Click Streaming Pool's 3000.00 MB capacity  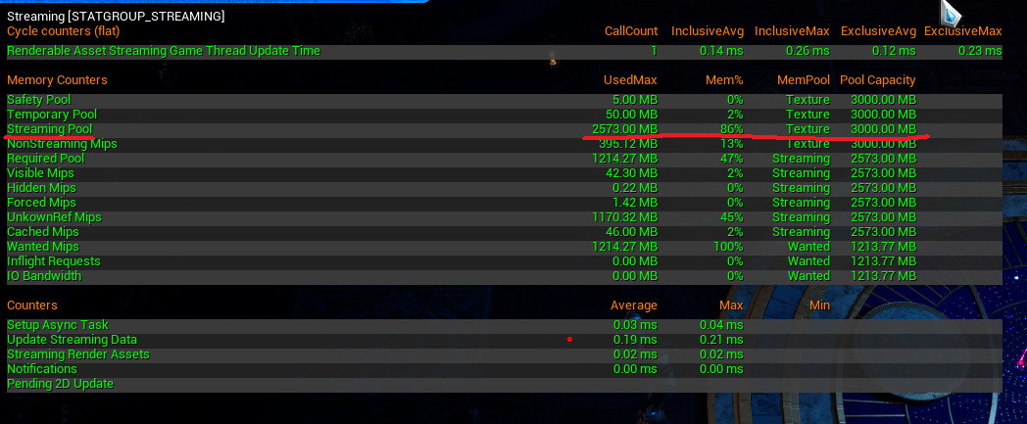tap(884, 129)
